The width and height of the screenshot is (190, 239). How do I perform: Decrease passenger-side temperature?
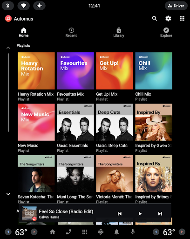click(x=156, y=232)
